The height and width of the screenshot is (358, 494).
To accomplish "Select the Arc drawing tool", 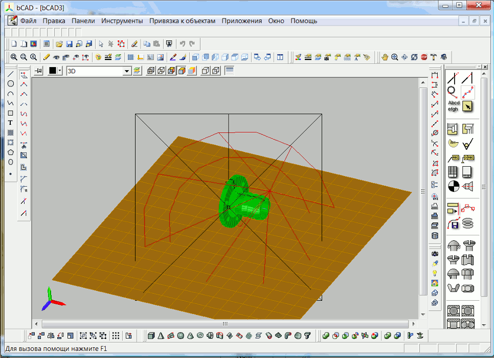I will point(10,94).
